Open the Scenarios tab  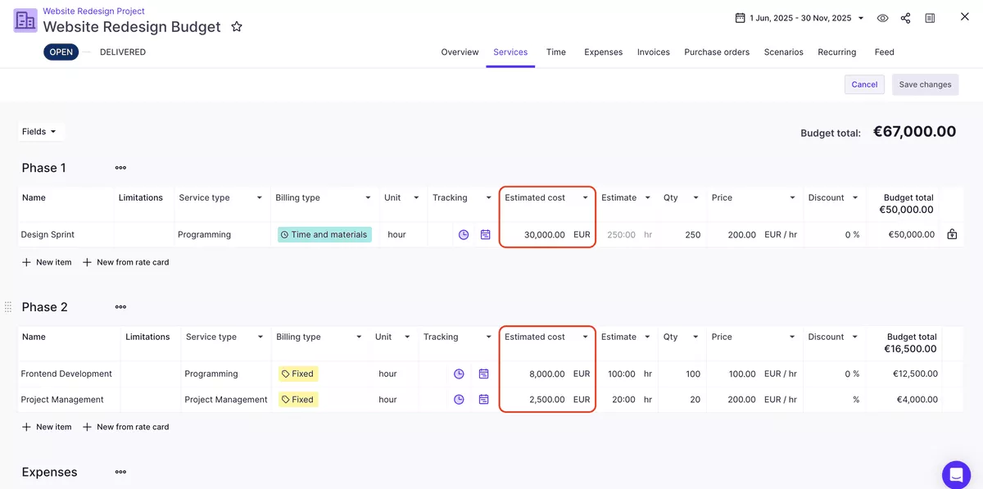(x=784, y=52)
